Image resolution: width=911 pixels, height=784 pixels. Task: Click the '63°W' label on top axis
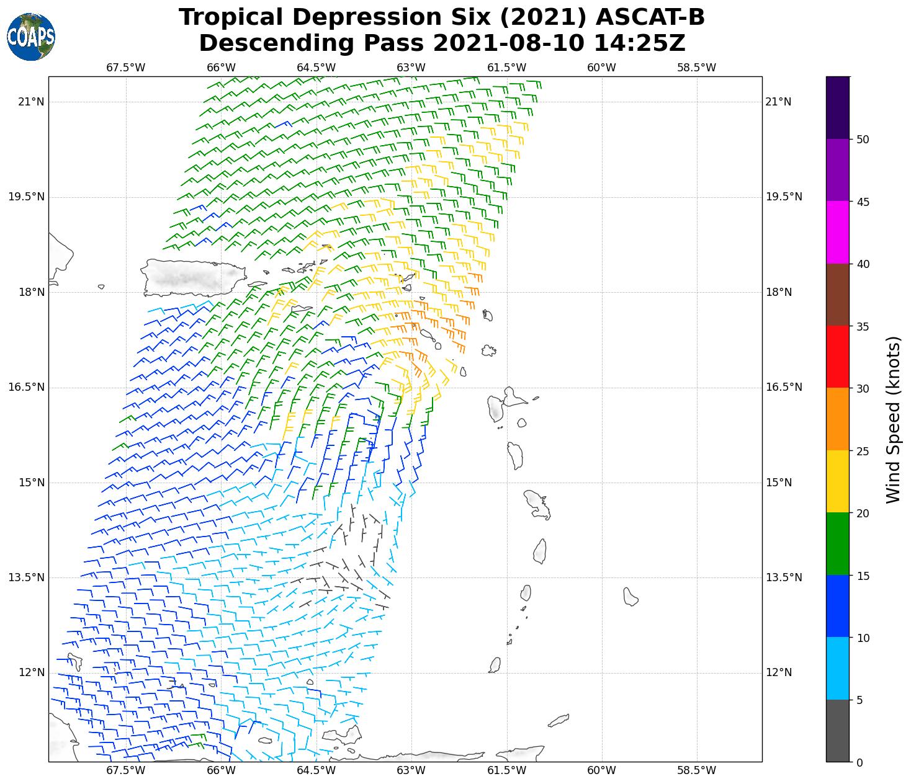pos(411,68)
